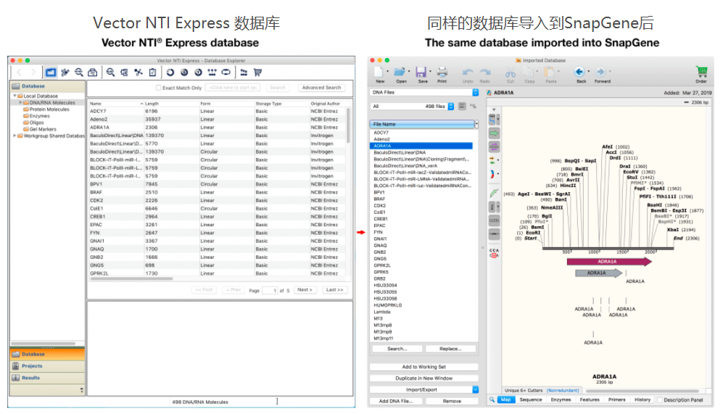Click the scissors-like icon in Vector NTI toolbar

(139, 73)
